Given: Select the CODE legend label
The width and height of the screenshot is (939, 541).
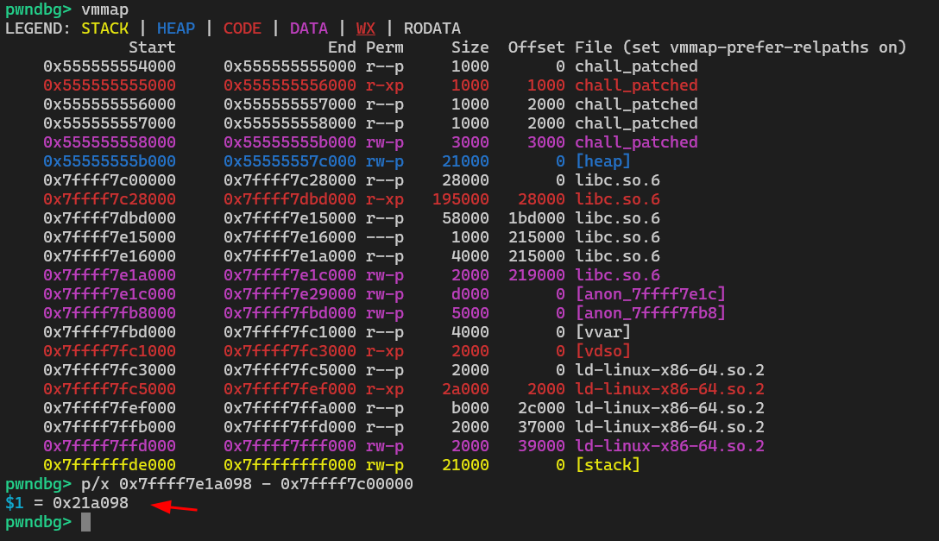Looking at the screenshot, I should pyautogui.click(x=242, y=28).
